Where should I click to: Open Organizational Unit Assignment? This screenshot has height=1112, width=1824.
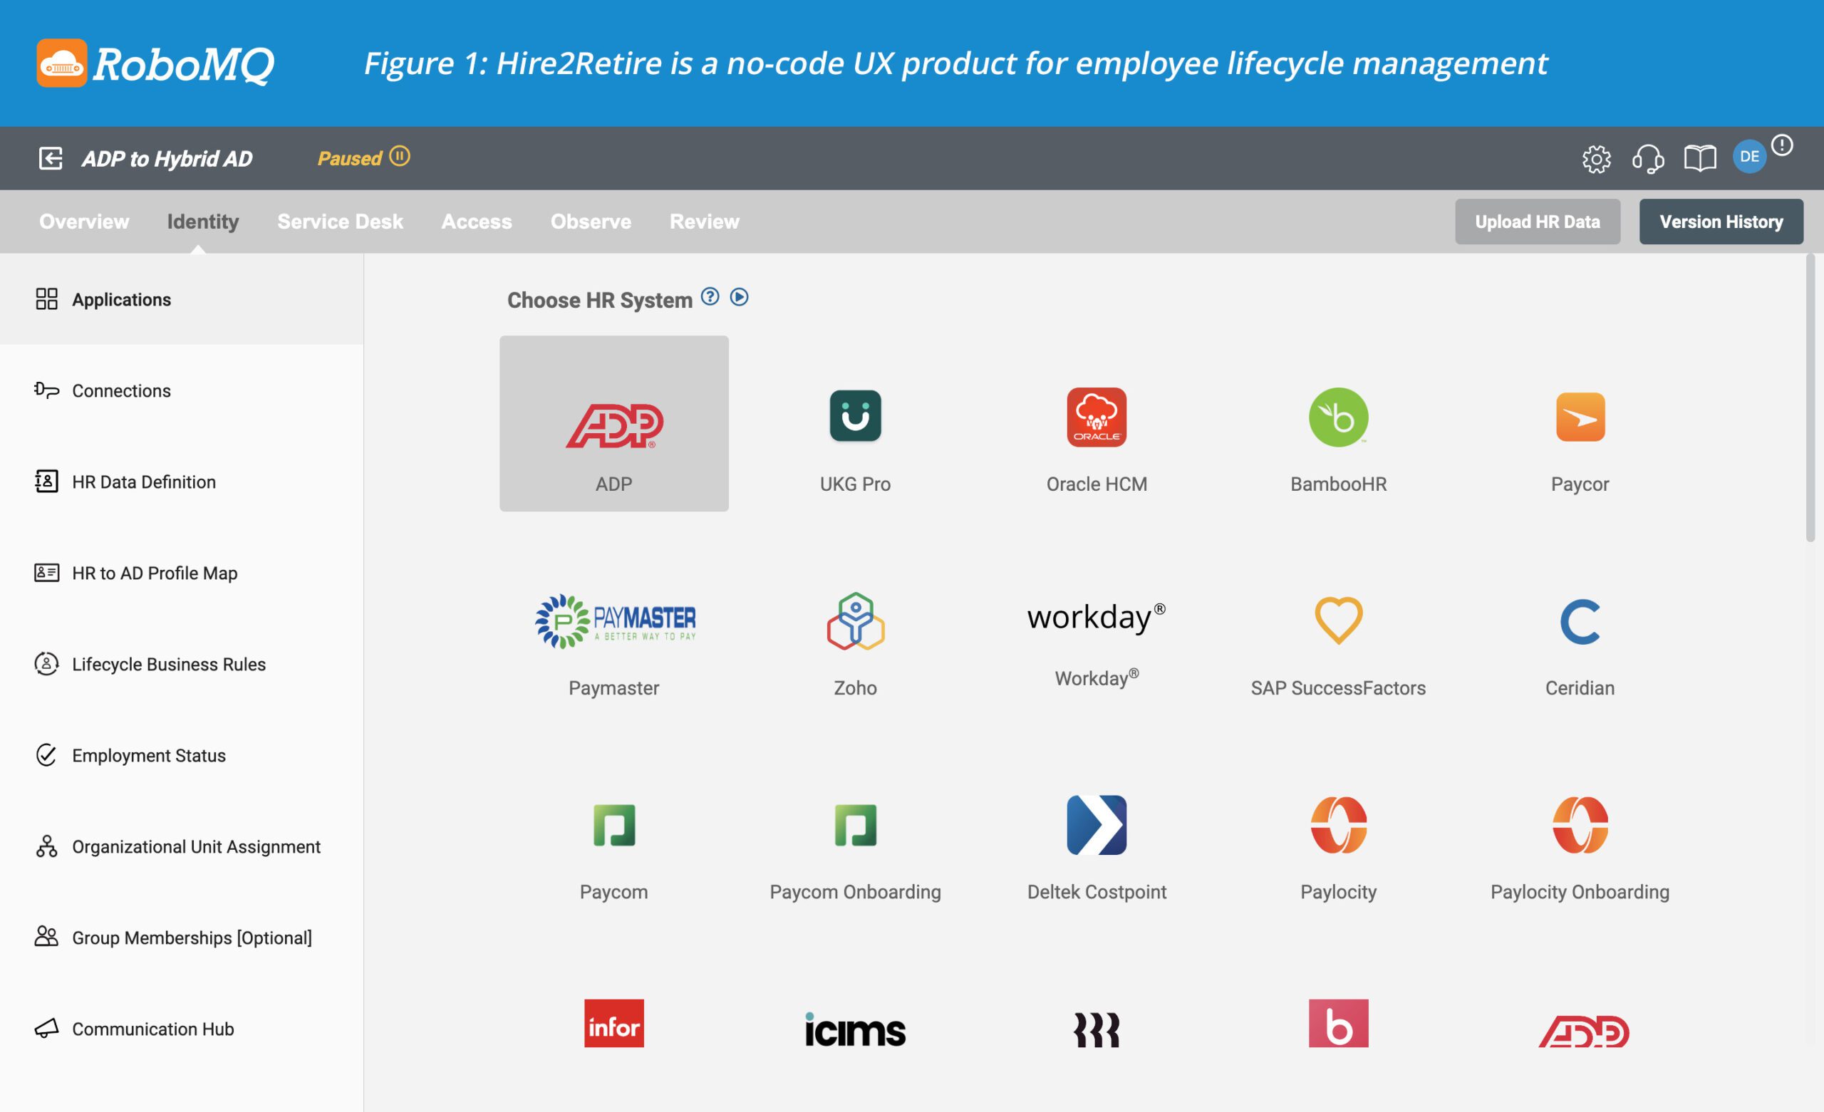click(x=182, y=846)
